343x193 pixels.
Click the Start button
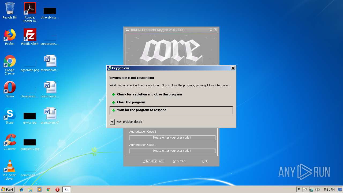tap(8, 190)
